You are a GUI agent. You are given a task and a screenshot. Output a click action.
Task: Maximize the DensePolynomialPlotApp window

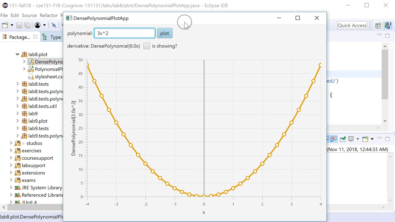click(298, 18)
